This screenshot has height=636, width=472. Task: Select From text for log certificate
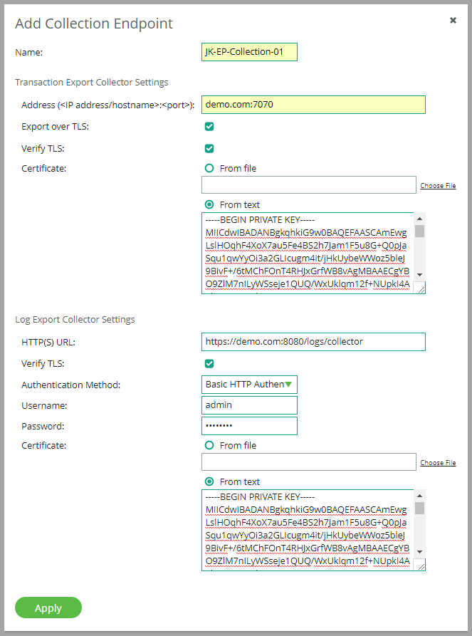click(210, 481)
